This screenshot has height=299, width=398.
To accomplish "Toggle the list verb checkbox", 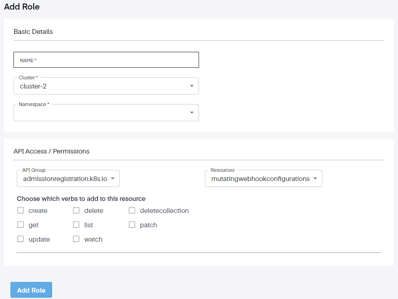I will click(x=76, y=225).
